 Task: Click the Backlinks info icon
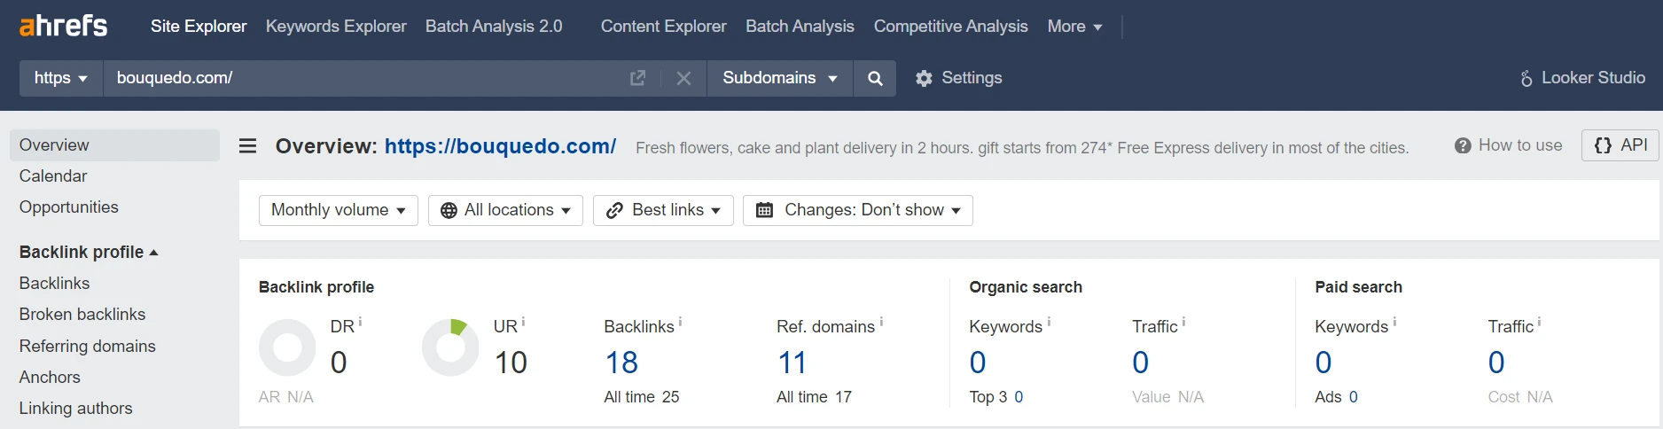pyautogui.click(x=680, y=322)
